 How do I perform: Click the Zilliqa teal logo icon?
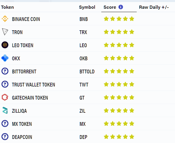pyautogui.click(x=5, y=110)
